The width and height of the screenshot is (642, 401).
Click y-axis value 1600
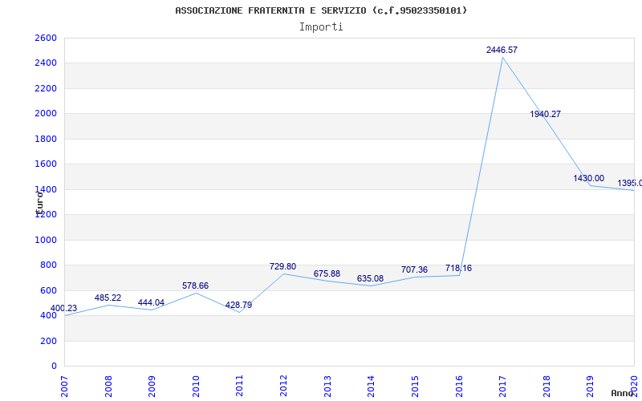click(x=46, y=164)
